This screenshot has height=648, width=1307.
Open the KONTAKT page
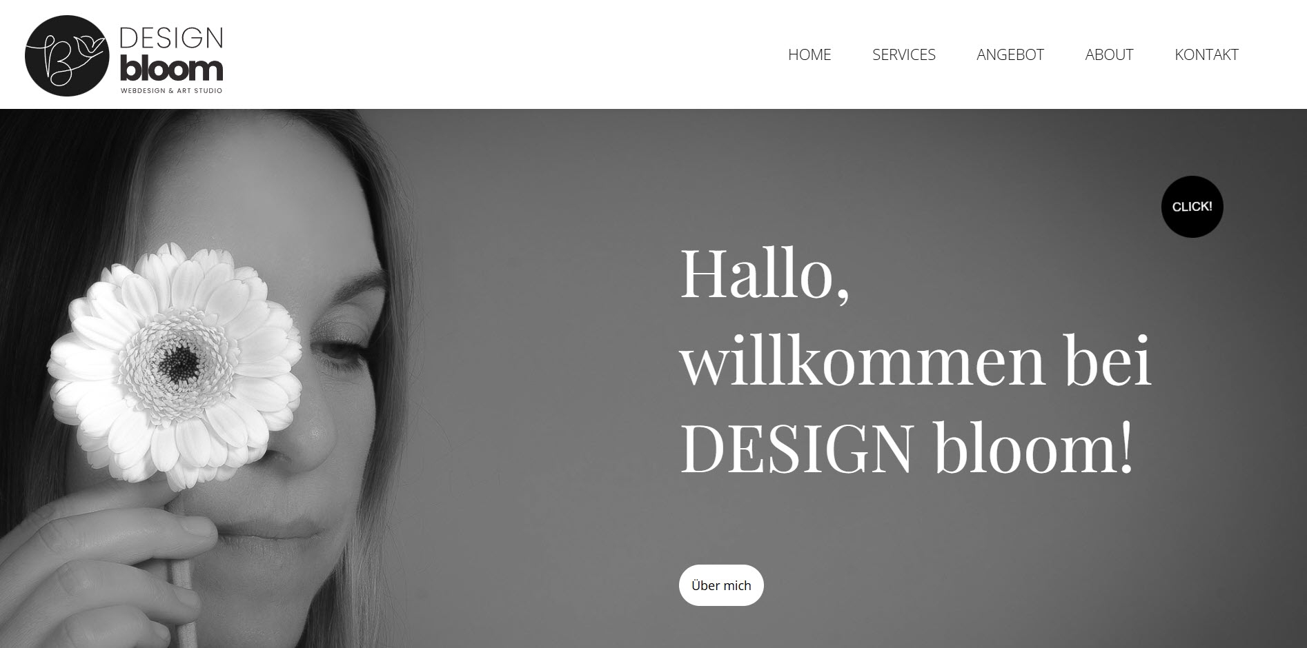[1206, 54]
